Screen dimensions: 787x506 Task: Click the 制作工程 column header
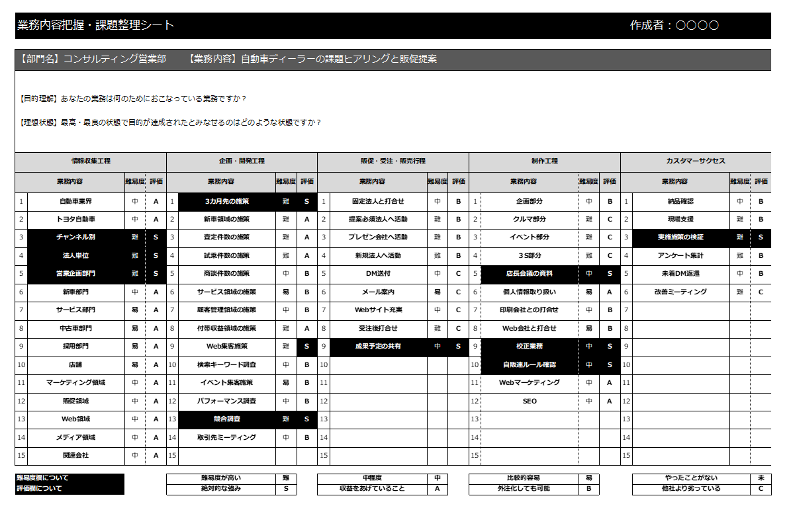pos(544,161)
